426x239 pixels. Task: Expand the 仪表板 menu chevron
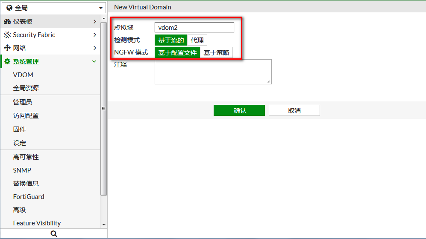[x=94, y=21]
